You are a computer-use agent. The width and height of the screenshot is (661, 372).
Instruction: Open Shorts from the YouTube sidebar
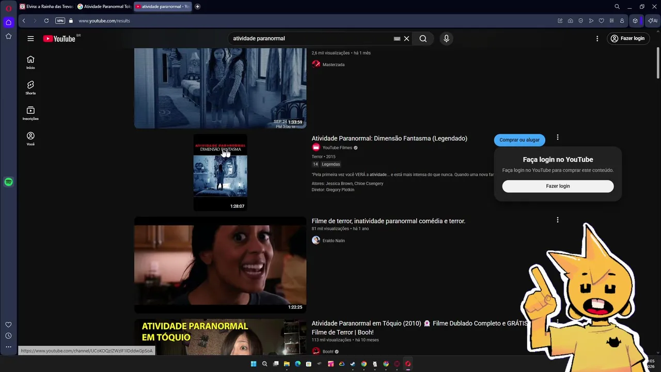pyautogui.click(x=30, y=88)
